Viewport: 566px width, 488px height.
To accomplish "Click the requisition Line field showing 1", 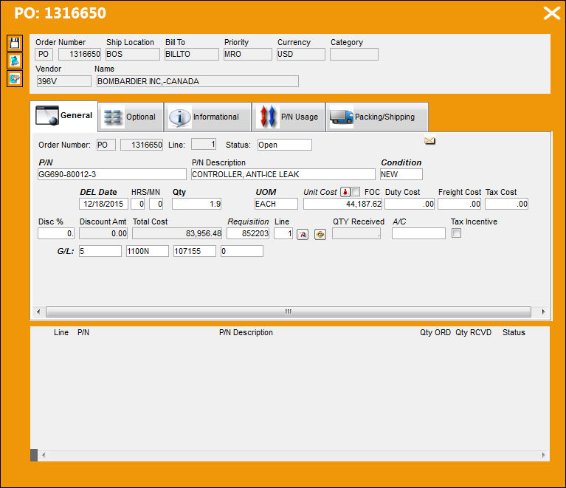I will pos(283,233).
